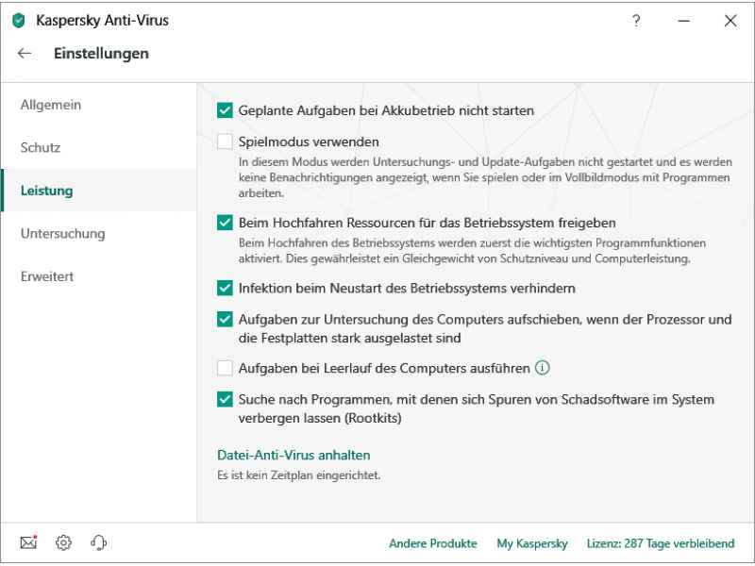This screenshot has height=566, width=755.
Task: Toggle 'Infektion beim Neustart' checkbox
Action: coord(225,287)
